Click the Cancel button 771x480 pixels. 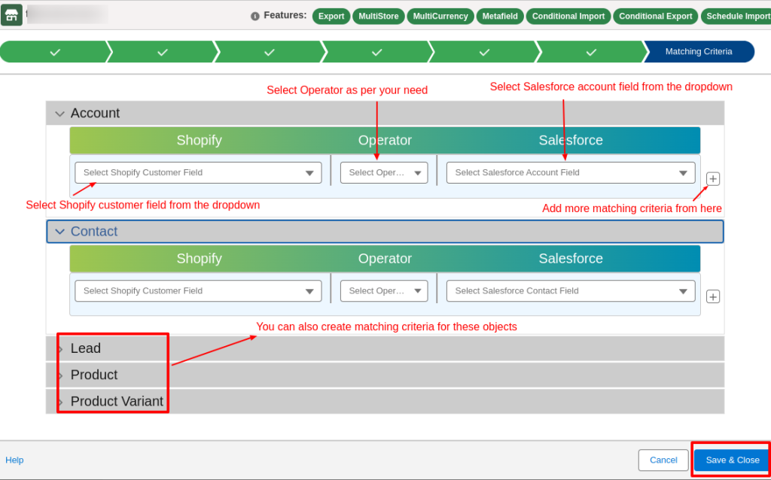663,460
